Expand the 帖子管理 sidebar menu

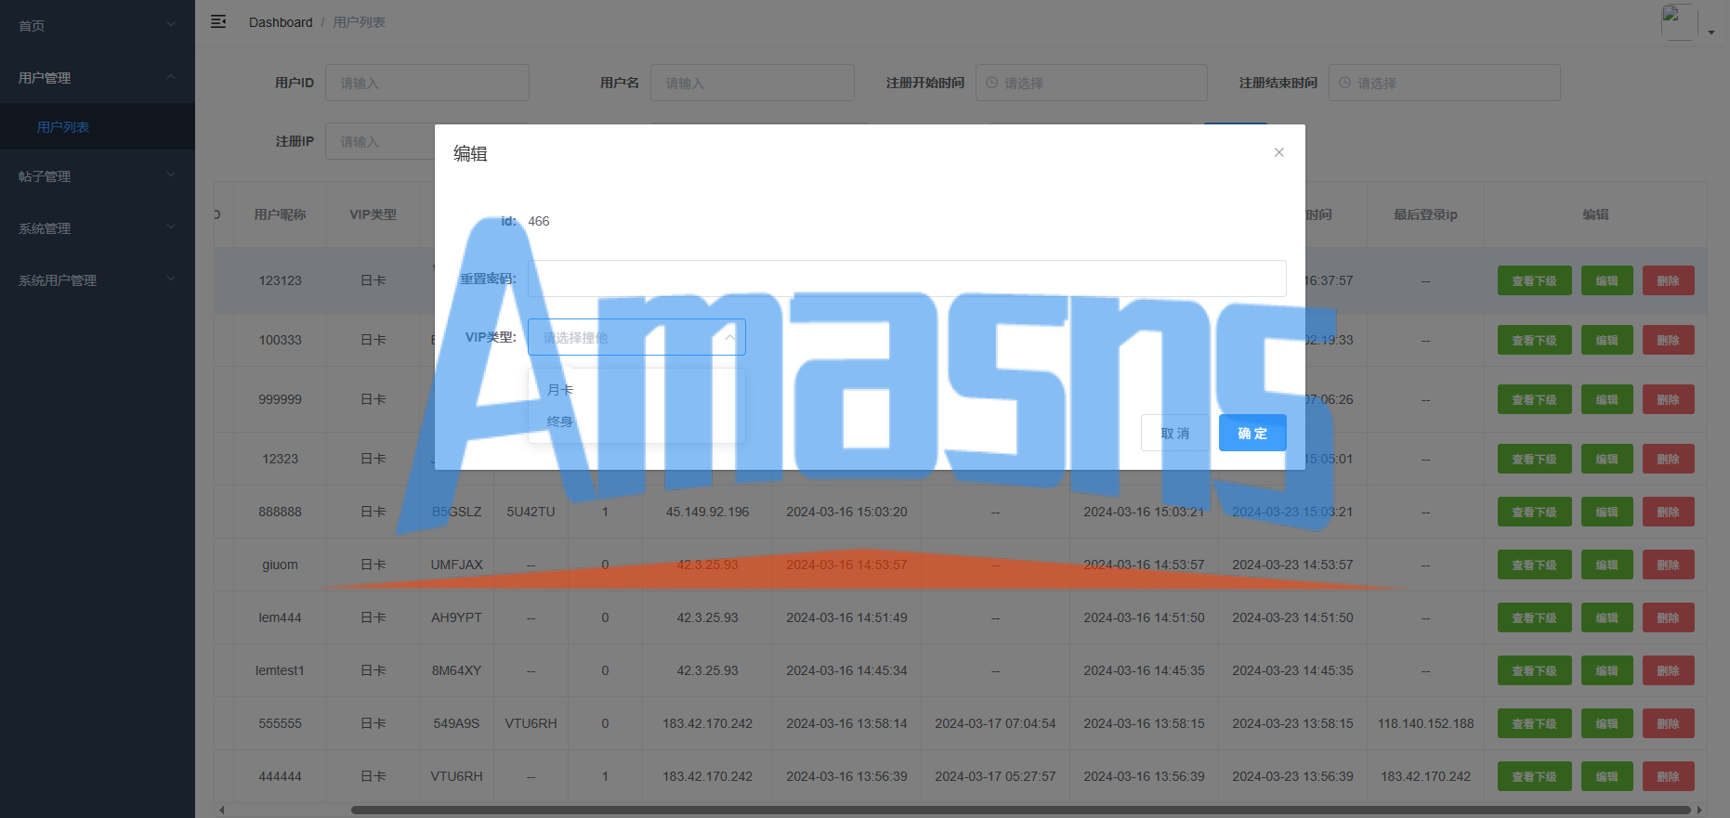coord(98,176)
